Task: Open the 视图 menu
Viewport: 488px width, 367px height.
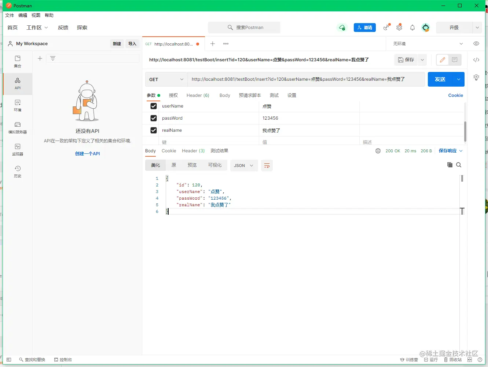Action: click(36, 15)
